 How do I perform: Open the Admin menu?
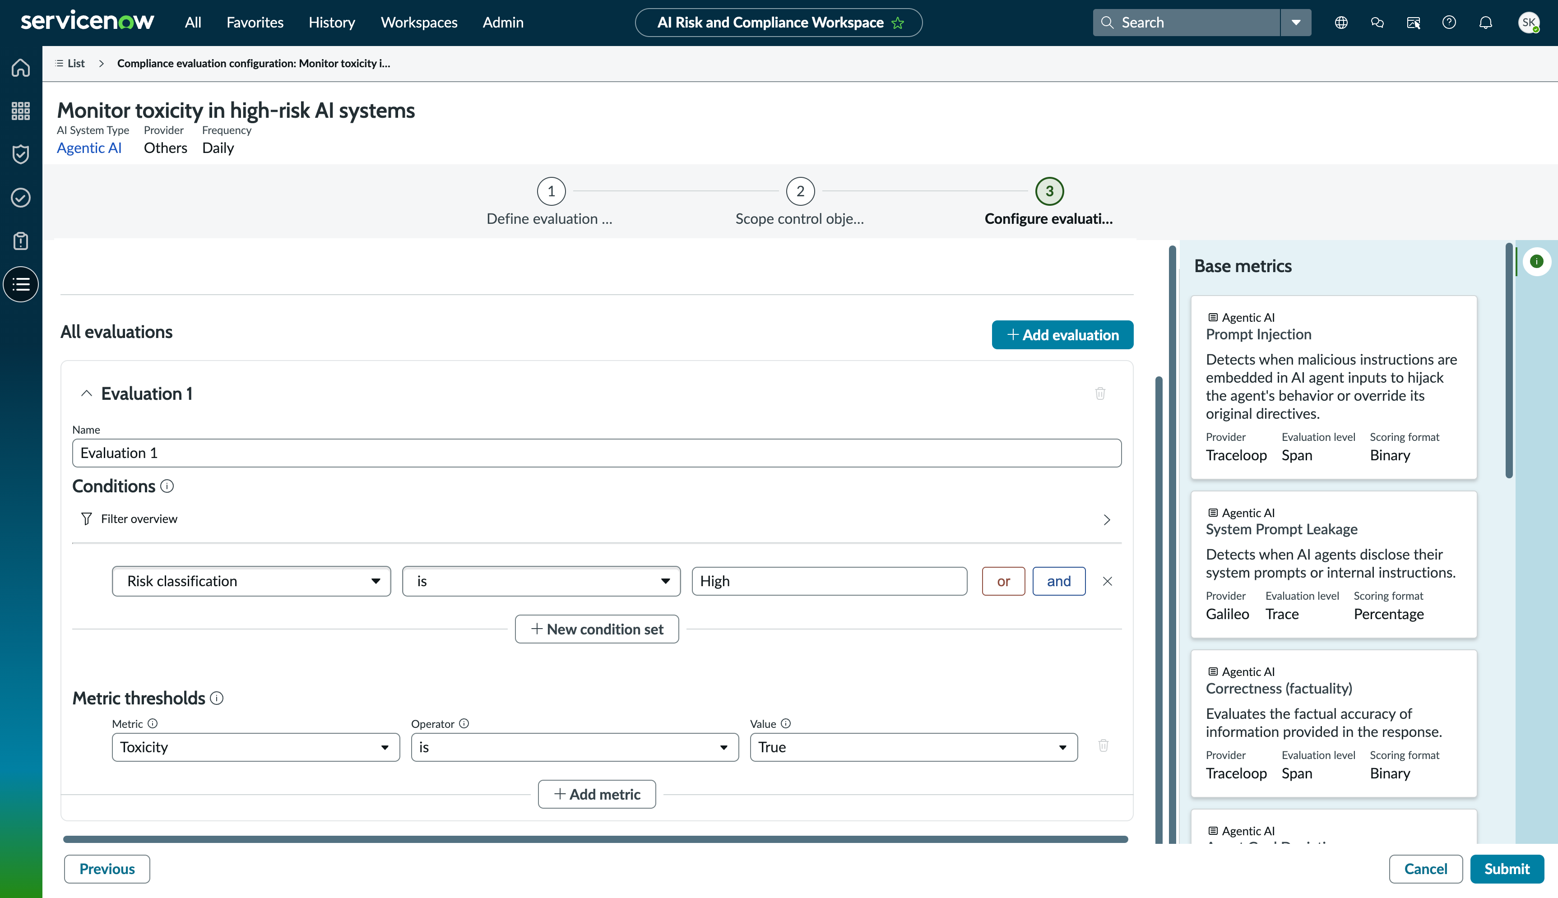[x=503, y=23]
